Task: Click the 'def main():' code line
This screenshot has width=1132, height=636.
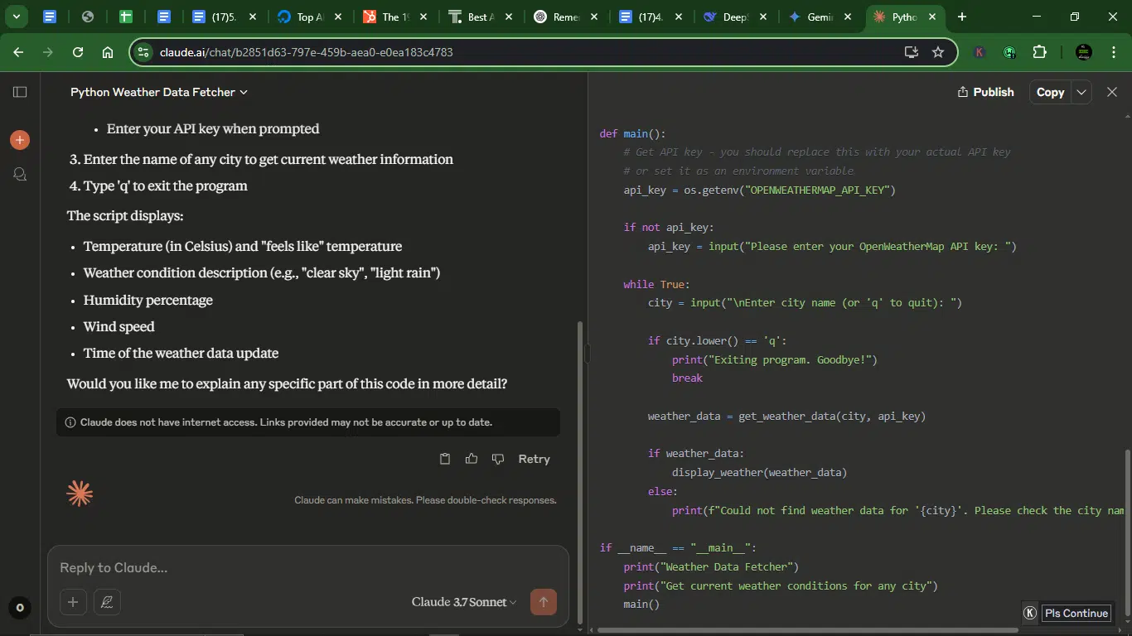Action: point(633,133)
